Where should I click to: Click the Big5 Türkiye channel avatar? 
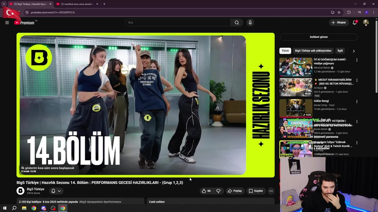20,191
